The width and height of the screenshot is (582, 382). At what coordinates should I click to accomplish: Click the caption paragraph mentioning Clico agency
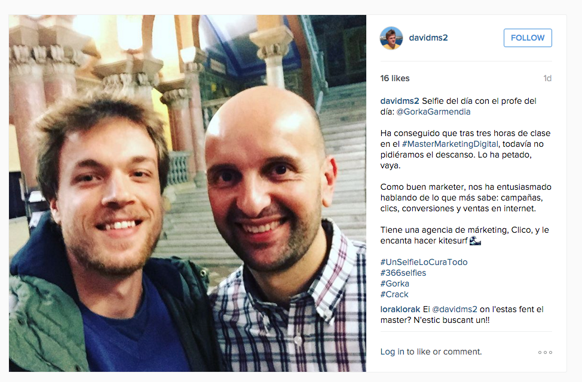(x=465, y=235)
